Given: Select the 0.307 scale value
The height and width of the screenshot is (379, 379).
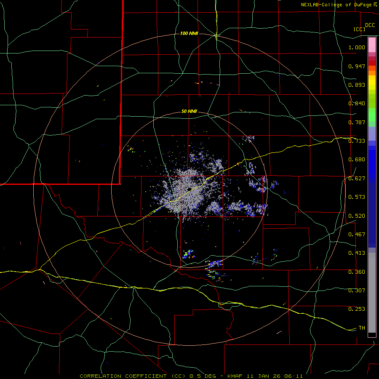Looking at the screenshot, I should click(357, 291).
